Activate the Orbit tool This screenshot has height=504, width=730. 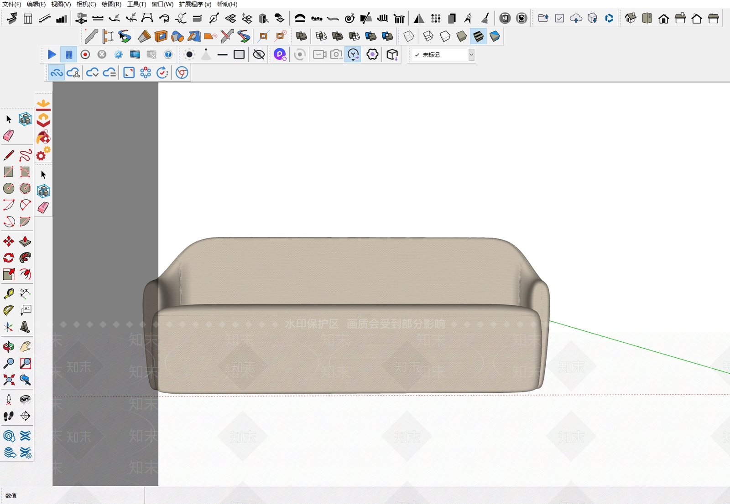pos(9,347)
